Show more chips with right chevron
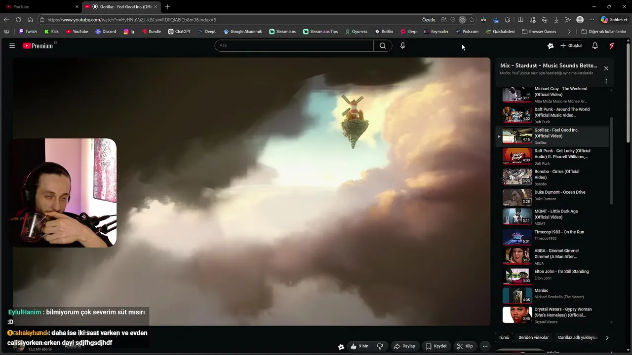The width and height of the screenshot is (632, 355). tap(607, 338)
